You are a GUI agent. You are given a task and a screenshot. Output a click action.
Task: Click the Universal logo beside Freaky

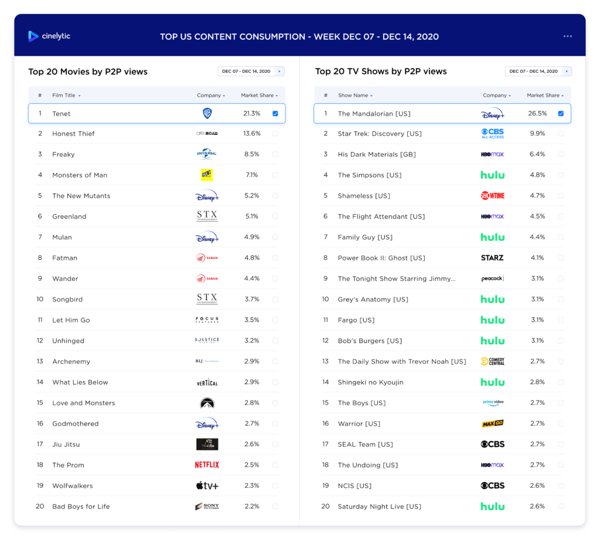click(x=207, y=154)
